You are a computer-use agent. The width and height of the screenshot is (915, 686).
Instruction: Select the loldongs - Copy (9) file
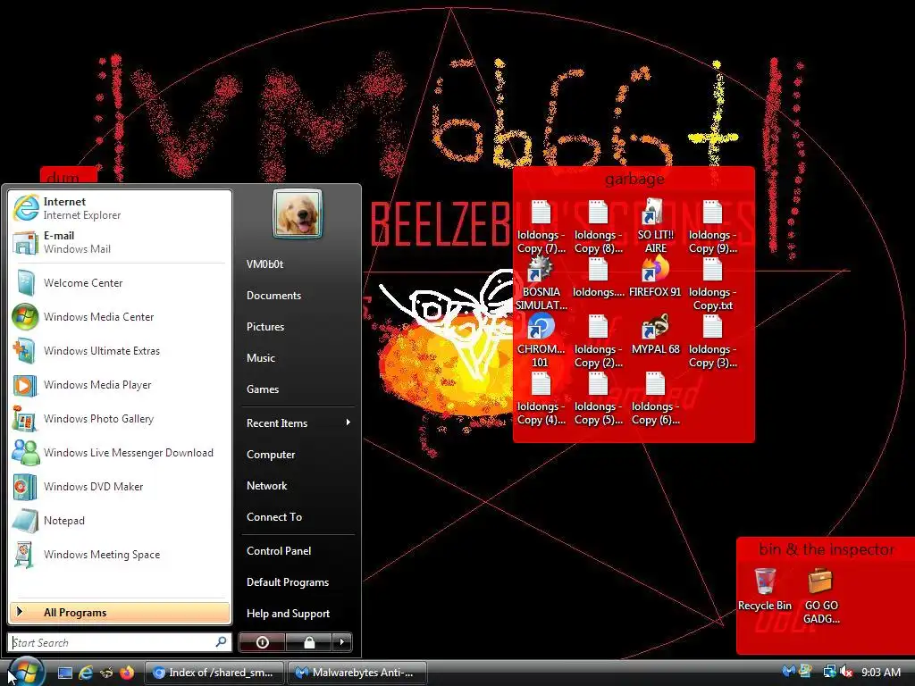(712, 226)
